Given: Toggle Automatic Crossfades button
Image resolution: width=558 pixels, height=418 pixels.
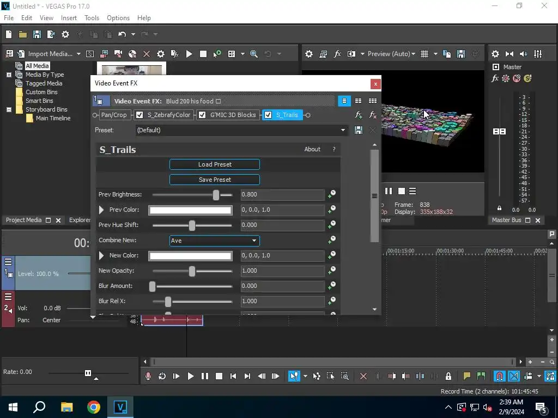Looking at the screenshot, I should point(514,376).
